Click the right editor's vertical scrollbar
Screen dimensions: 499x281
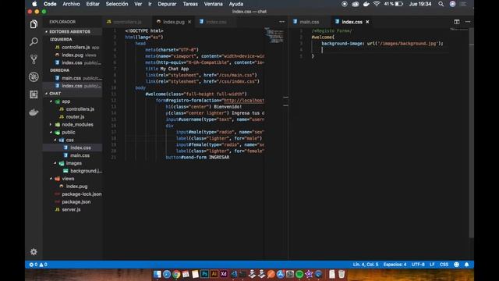point(471,132)
